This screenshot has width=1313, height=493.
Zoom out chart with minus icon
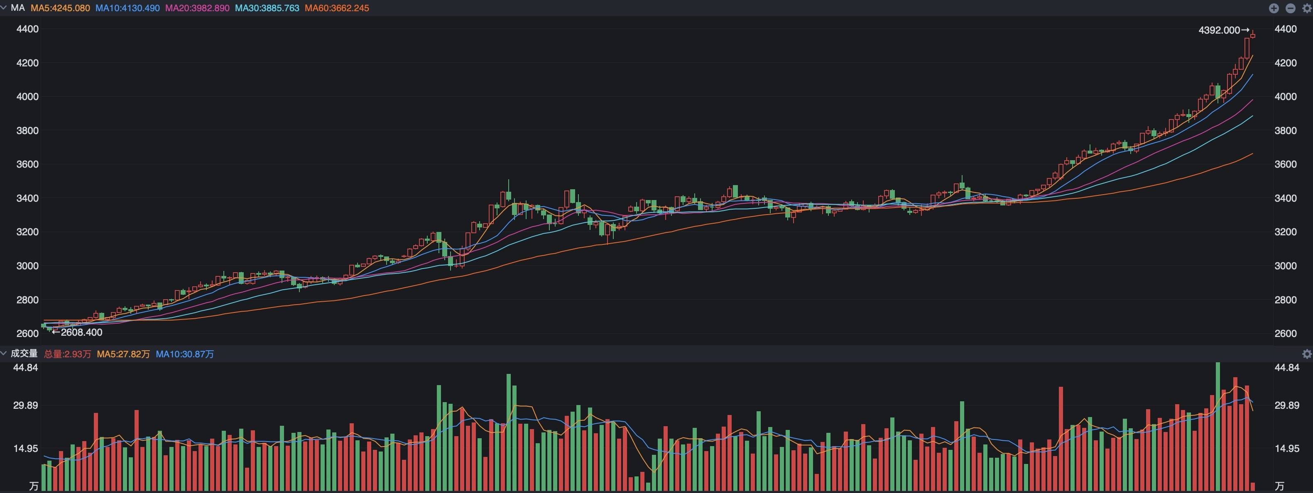pyautogui.click(x=1291, y=8)
